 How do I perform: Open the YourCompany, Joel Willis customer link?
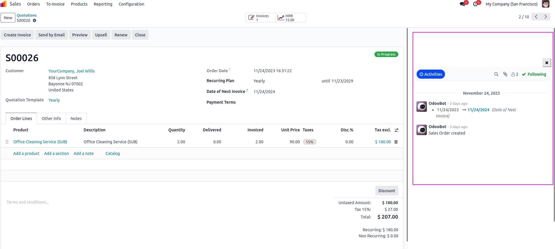point(72,71)
